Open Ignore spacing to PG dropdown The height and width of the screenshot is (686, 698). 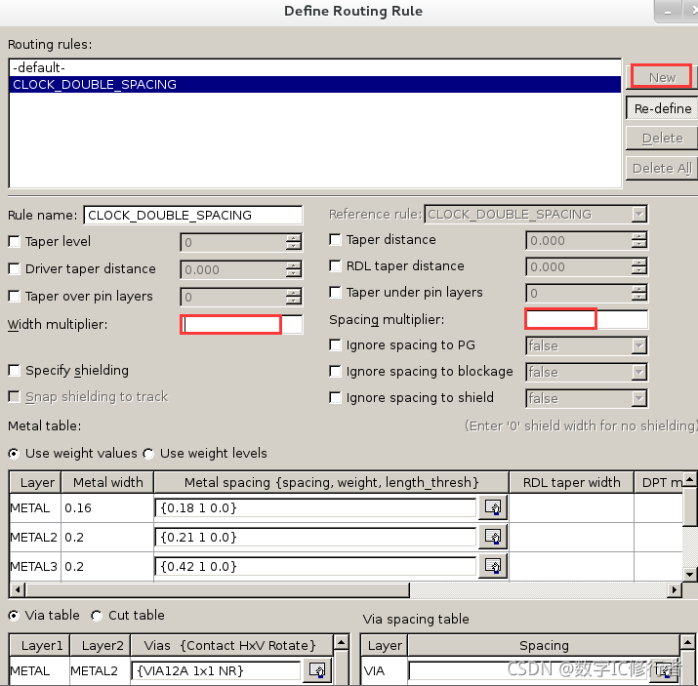point(638,345)
